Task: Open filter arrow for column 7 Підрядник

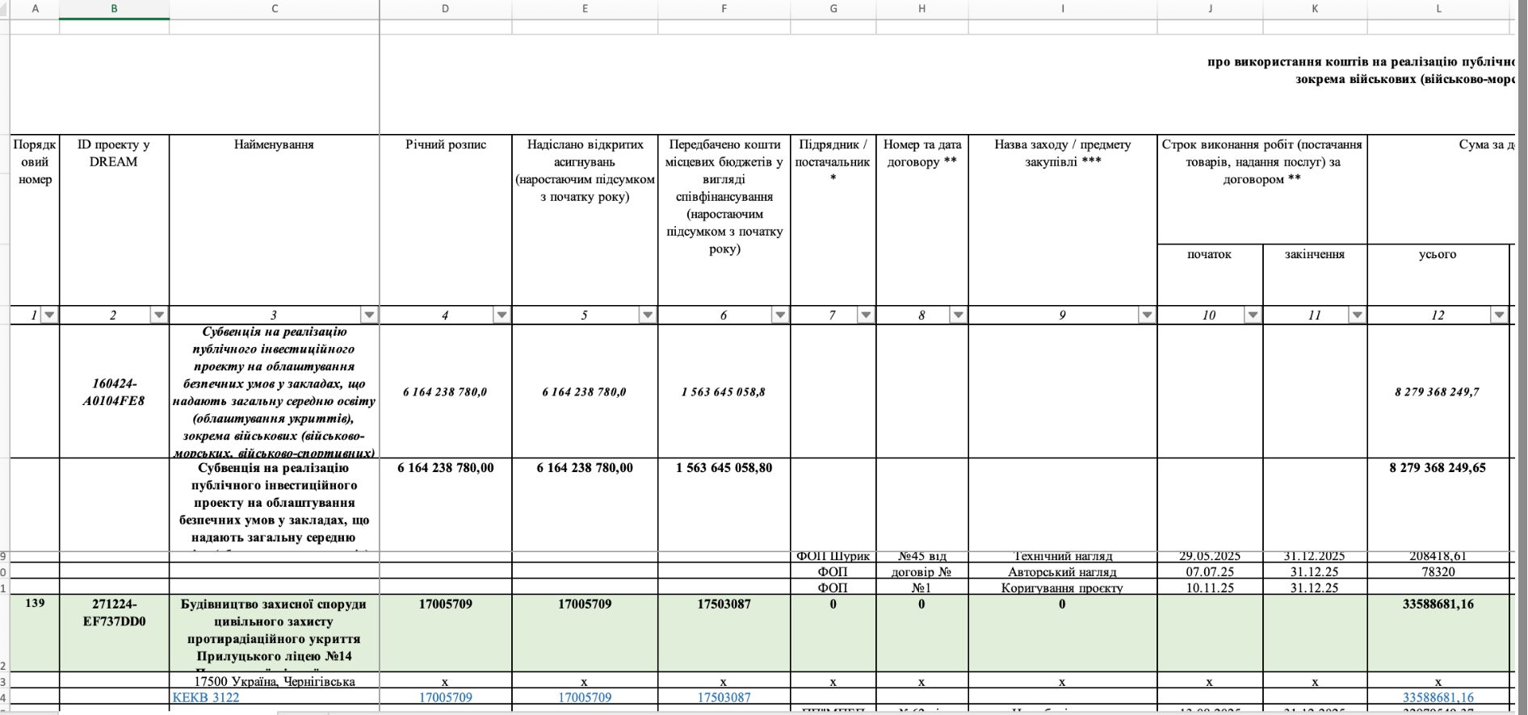Action: pyautogui.click(x=866, y=315)
